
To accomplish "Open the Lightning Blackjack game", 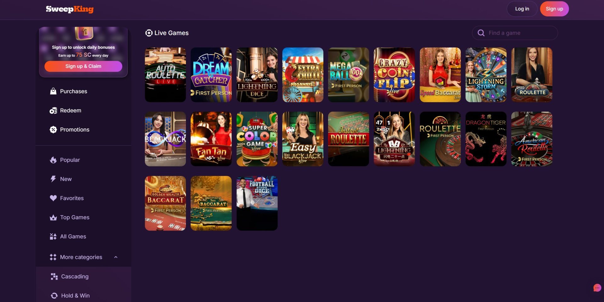I will click(x=394, y=139).
